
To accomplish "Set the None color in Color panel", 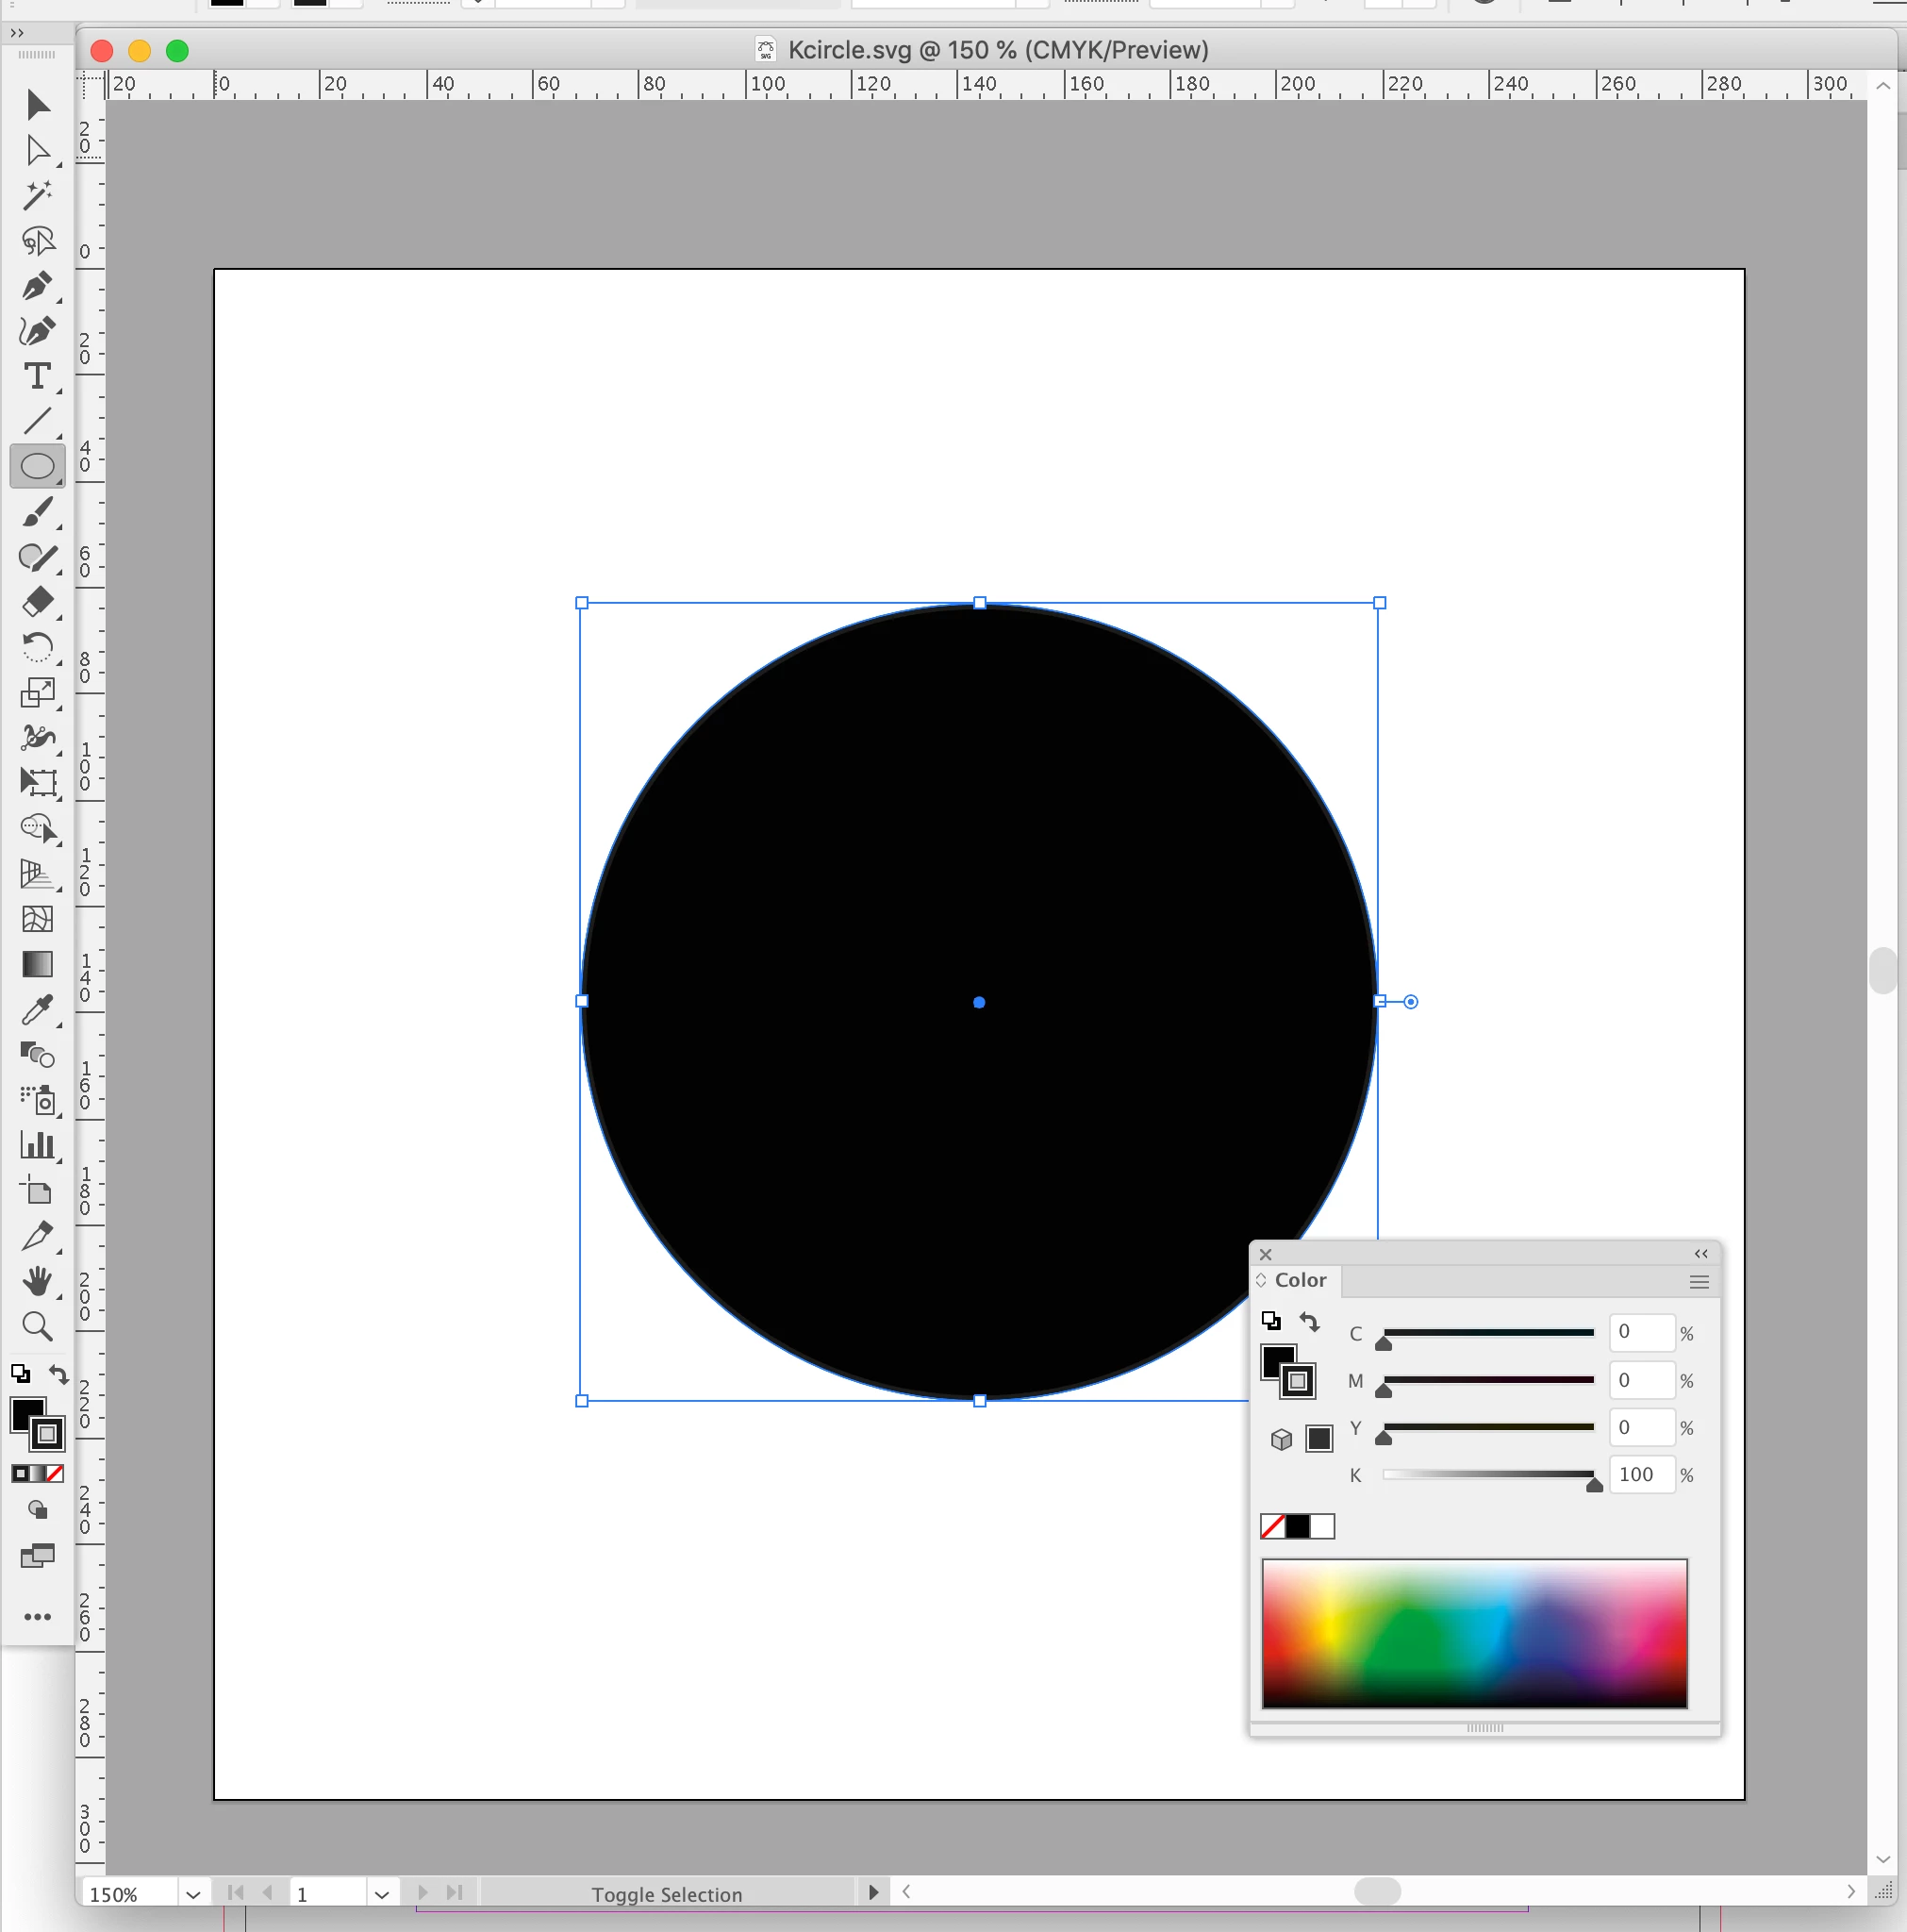I will pyautogui.click(x=1272, y=1526).
